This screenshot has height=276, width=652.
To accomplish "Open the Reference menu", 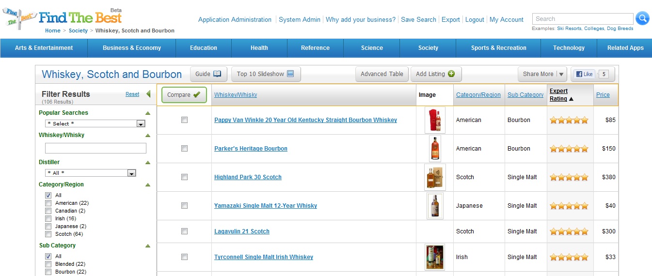I will point(315,48).
